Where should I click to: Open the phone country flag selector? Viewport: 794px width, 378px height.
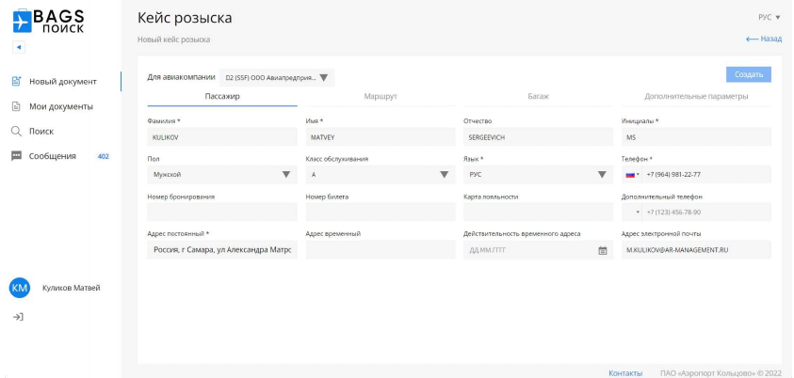click(x=632, y=174)
